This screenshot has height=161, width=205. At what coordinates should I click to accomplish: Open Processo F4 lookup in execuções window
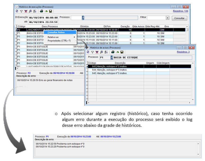tap(83, 18)
